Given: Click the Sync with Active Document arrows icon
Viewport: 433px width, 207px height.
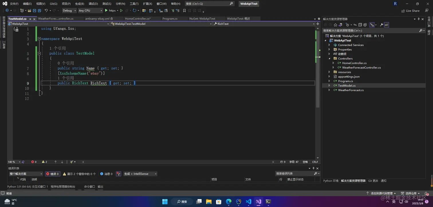Looking at the screenshot, I should (x=355, y=25).
